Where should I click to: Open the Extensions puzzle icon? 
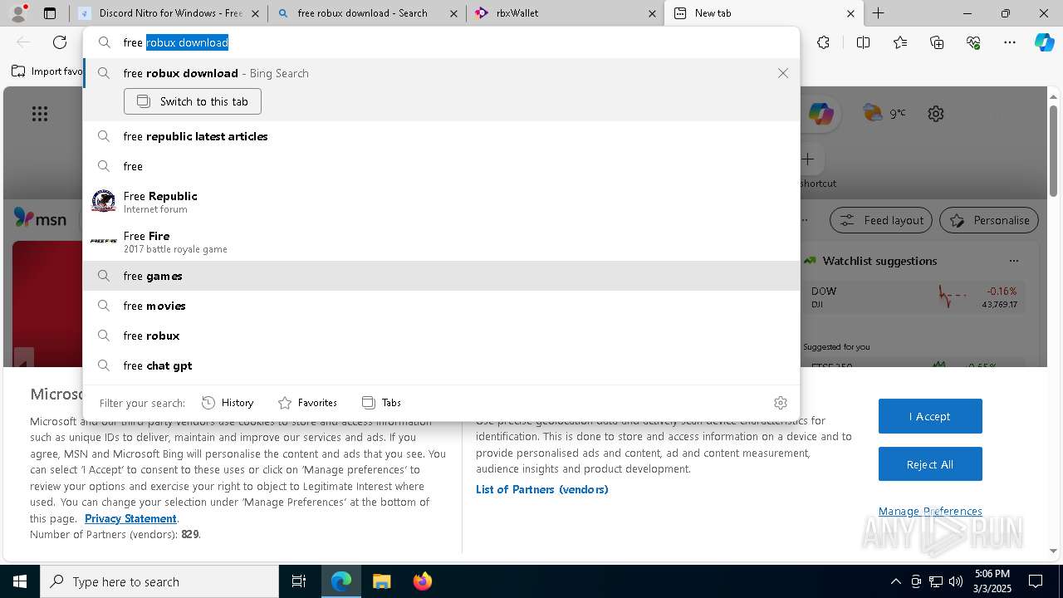(823, 42)
